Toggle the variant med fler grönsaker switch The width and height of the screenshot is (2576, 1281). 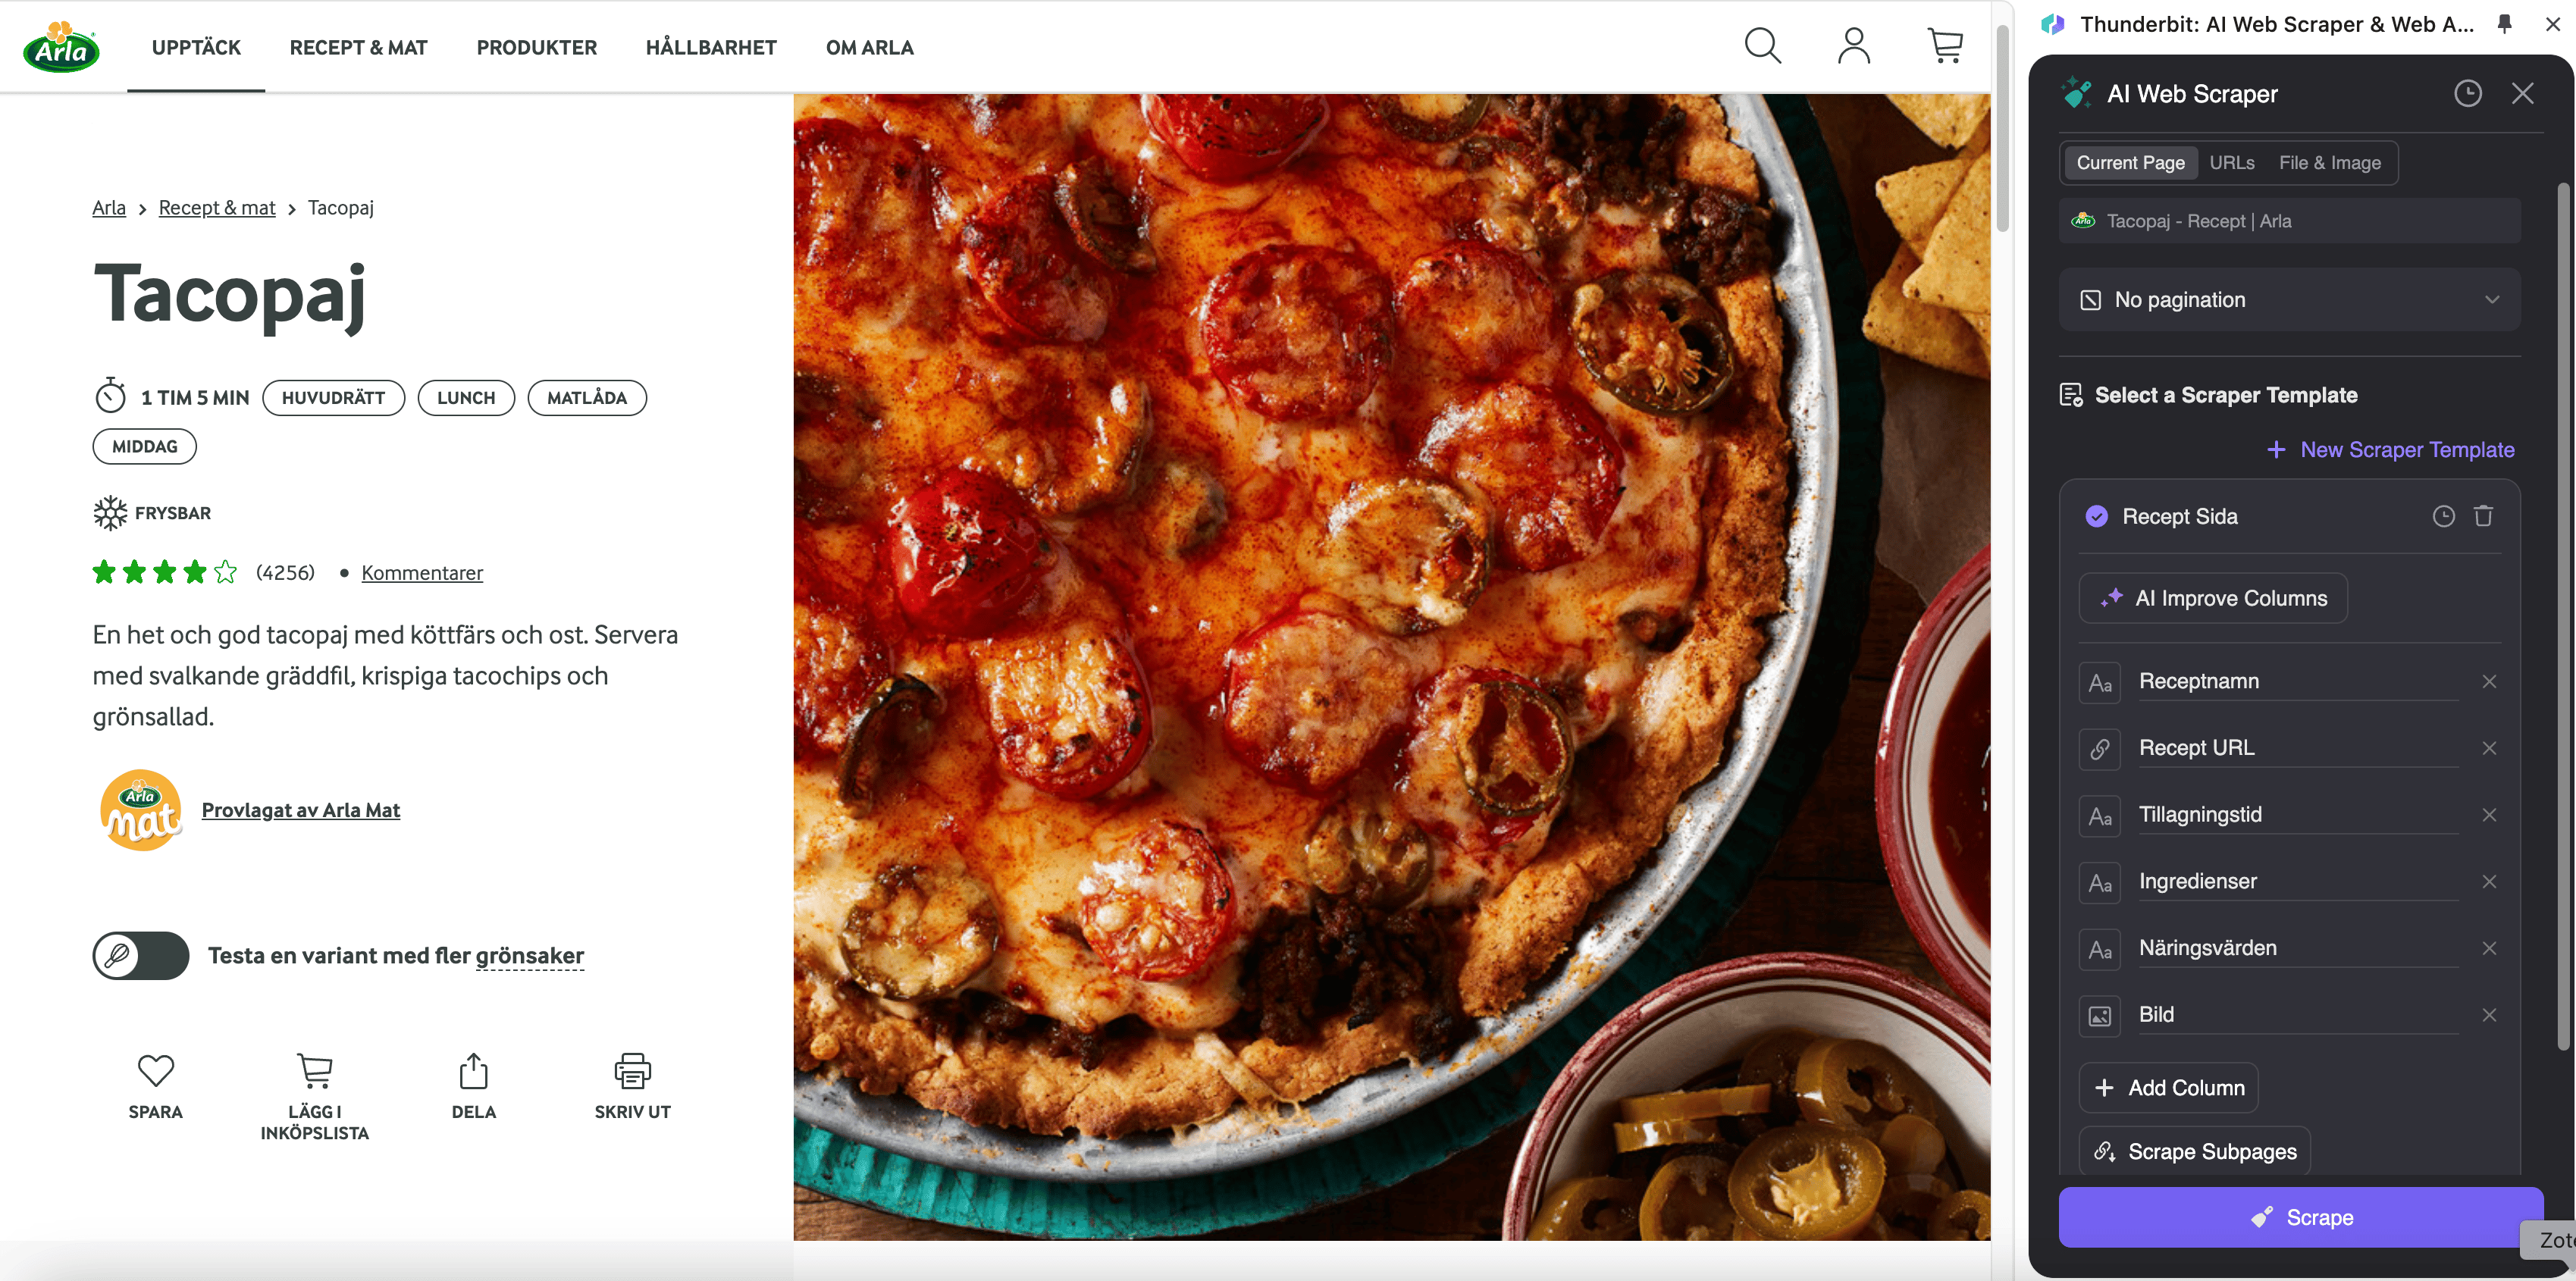141,955
